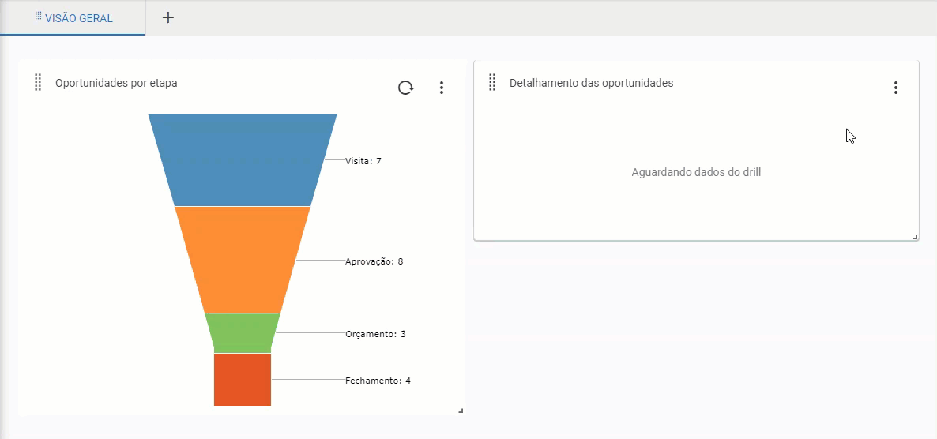Click the 'Fechamento: 4' label

(378, 381)
